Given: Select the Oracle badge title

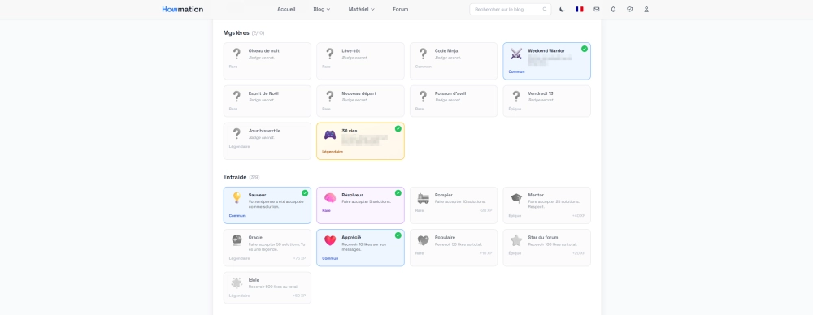Looking at the screenshot, I should click(x=255, y=237).
